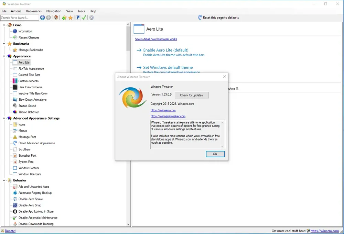The width and height of the screenshot is (344, 234).
Task: Open the Bookmarks menu
Action: [34, 11]
